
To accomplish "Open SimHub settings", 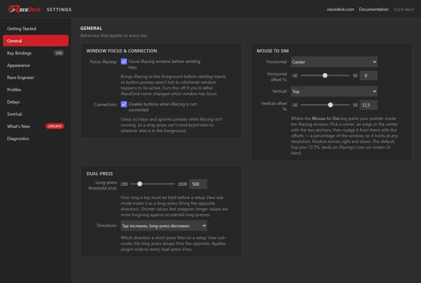I will (x=36, y=114).
